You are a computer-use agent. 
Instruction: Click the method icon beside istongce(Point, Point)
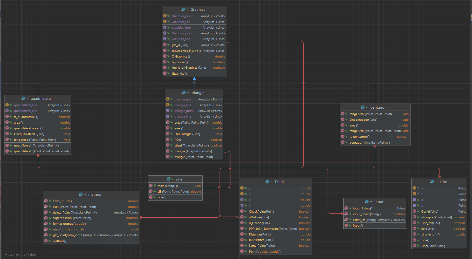click(x=414, y=217)
